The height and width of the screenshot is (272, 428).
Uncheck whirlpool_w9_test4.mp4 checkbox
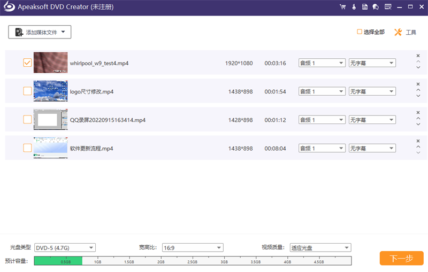click(x=27, y=63)
